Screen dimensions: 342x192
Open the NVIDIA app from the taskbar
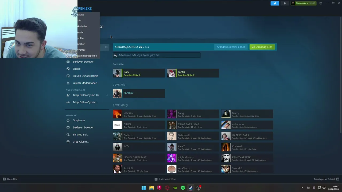pyautogui.click(x=175, y=188)
